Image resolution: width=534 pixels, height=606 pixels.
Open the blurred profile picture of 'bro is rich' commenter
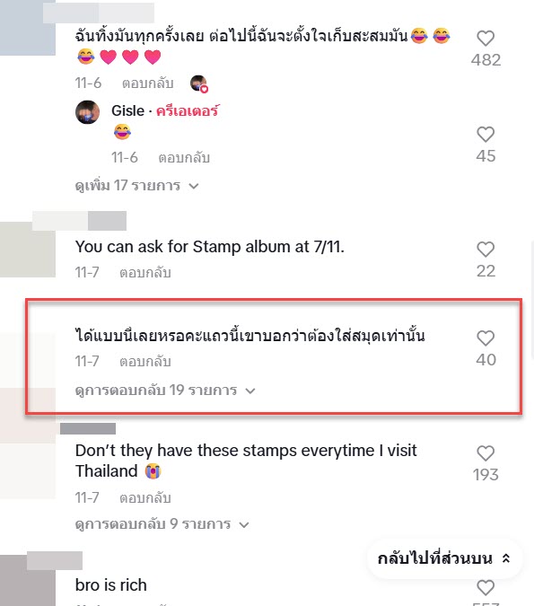pos(28,581)
